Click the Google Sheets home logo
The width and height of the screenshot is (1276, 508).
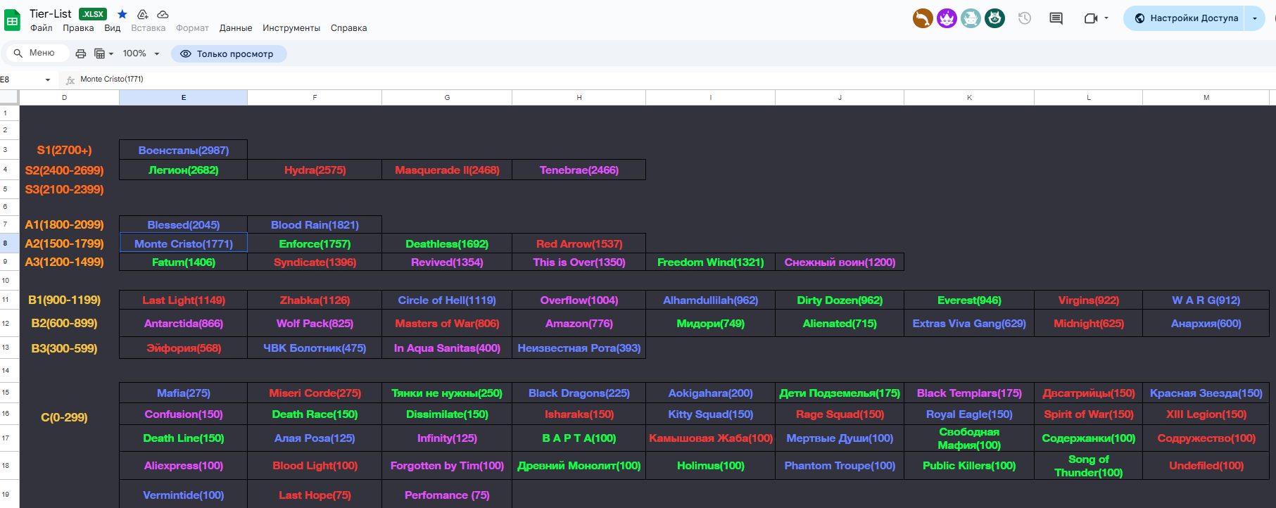click(x=13, y=20)
